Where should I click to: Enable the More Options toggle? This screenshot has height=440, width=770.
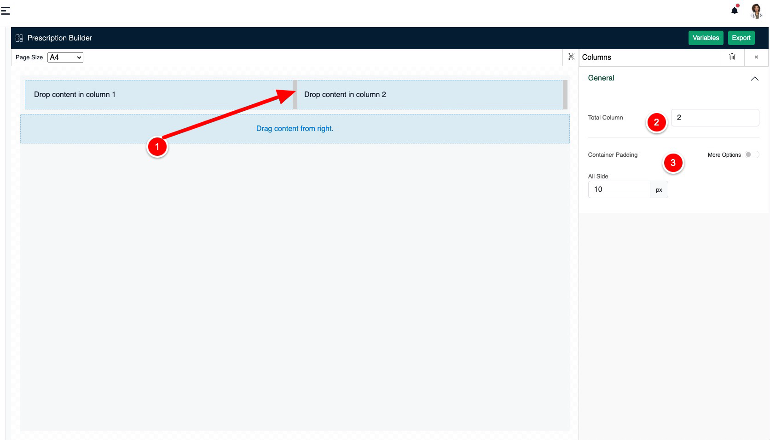[752, 154]
